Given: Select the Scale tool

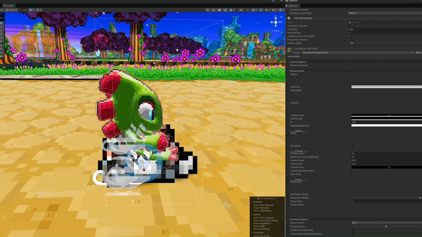Looking at the screenshot, I should pyautogui.click(x=1, y=34).
